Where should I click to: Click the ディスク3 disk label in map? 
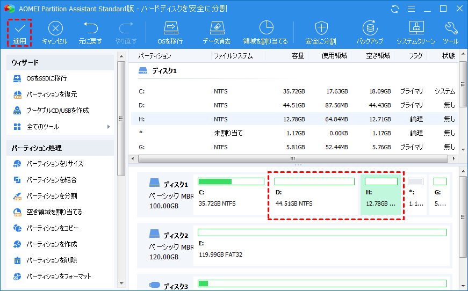pyautogui.click(x=169, y=286)
